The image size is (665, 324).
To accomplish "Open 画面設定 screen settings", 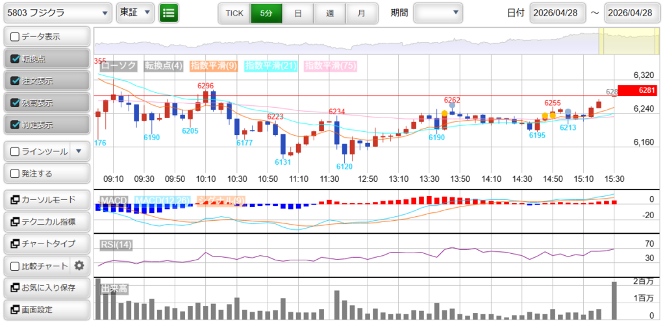I will point(47,309).
